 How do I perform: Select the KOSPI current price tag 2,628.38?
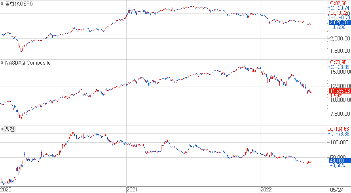[340, 23]
